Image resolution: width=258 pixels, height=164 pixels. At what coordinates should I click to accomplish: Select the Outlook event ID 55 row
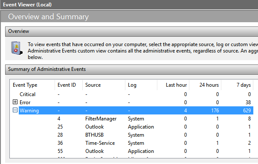(131, 151)
